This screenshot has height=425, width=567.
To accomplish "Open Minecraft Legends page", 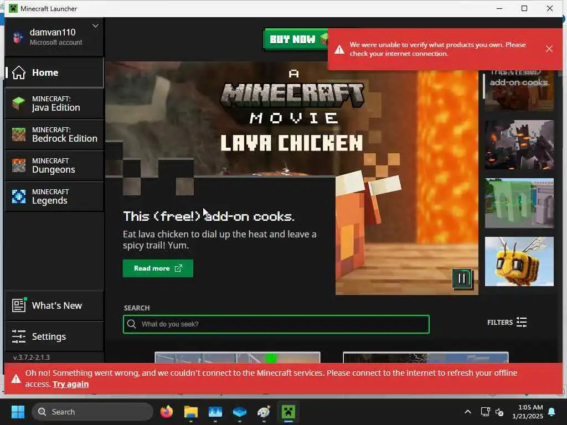I will point(54,196).
